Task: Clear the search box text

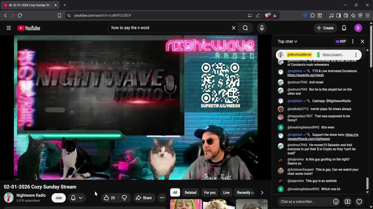Action: click(233, 28)
